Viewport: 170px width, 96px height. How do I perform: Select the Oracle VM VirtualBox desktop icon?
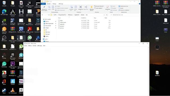12,22
